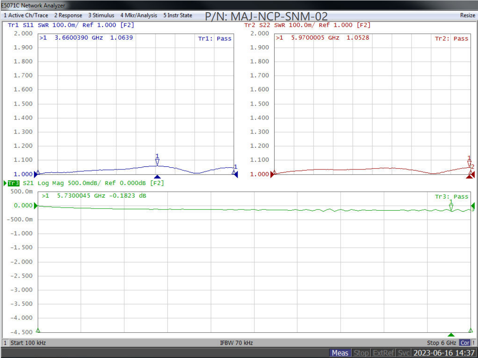Image resolution: width=478 pixels, height=358 pixels.
Task: Click the red marker arrow below Tr2 plot
Action: coord(469,177)
